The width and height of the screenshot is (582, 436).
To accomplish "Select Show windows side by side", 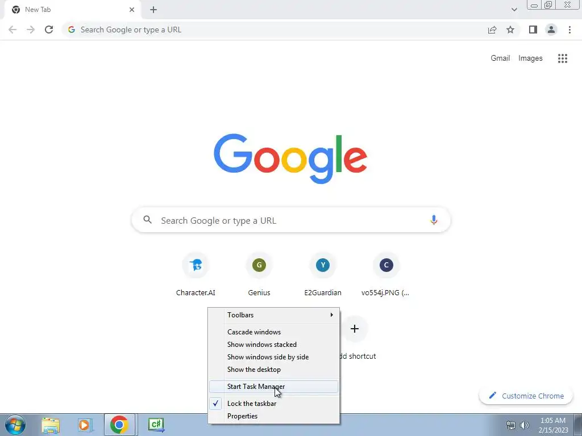I will click(x=273, y=357).
